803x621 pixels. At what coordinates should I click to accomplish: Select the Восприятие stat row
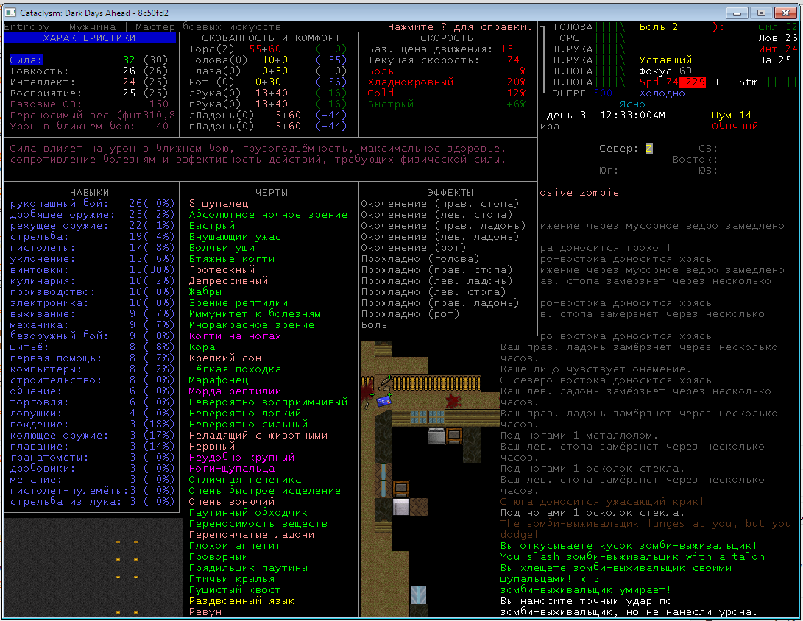tap(89, 93)
